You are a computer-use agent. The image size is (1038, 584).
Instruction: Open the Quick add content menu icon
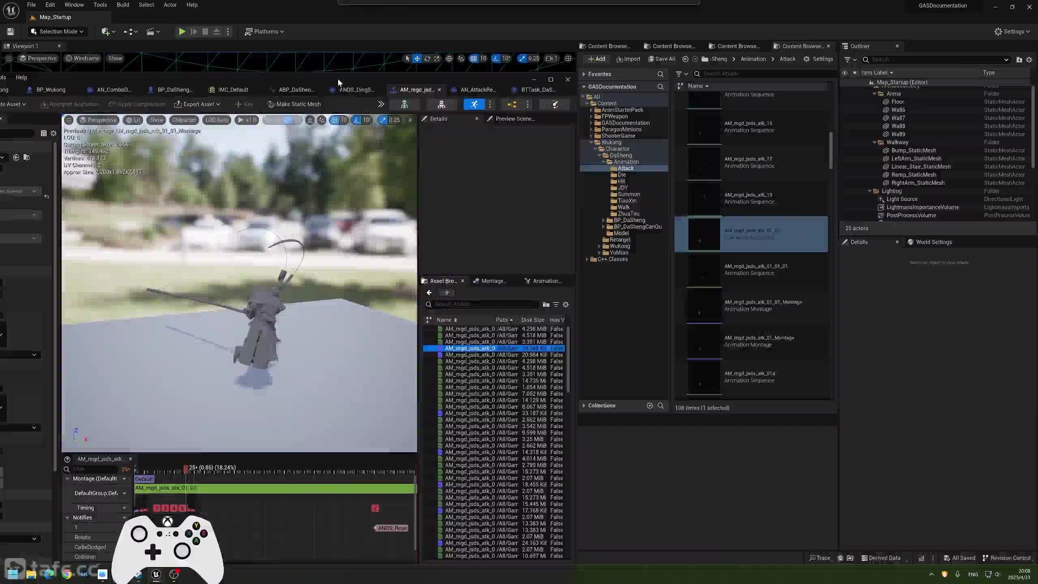pos(108,32)
